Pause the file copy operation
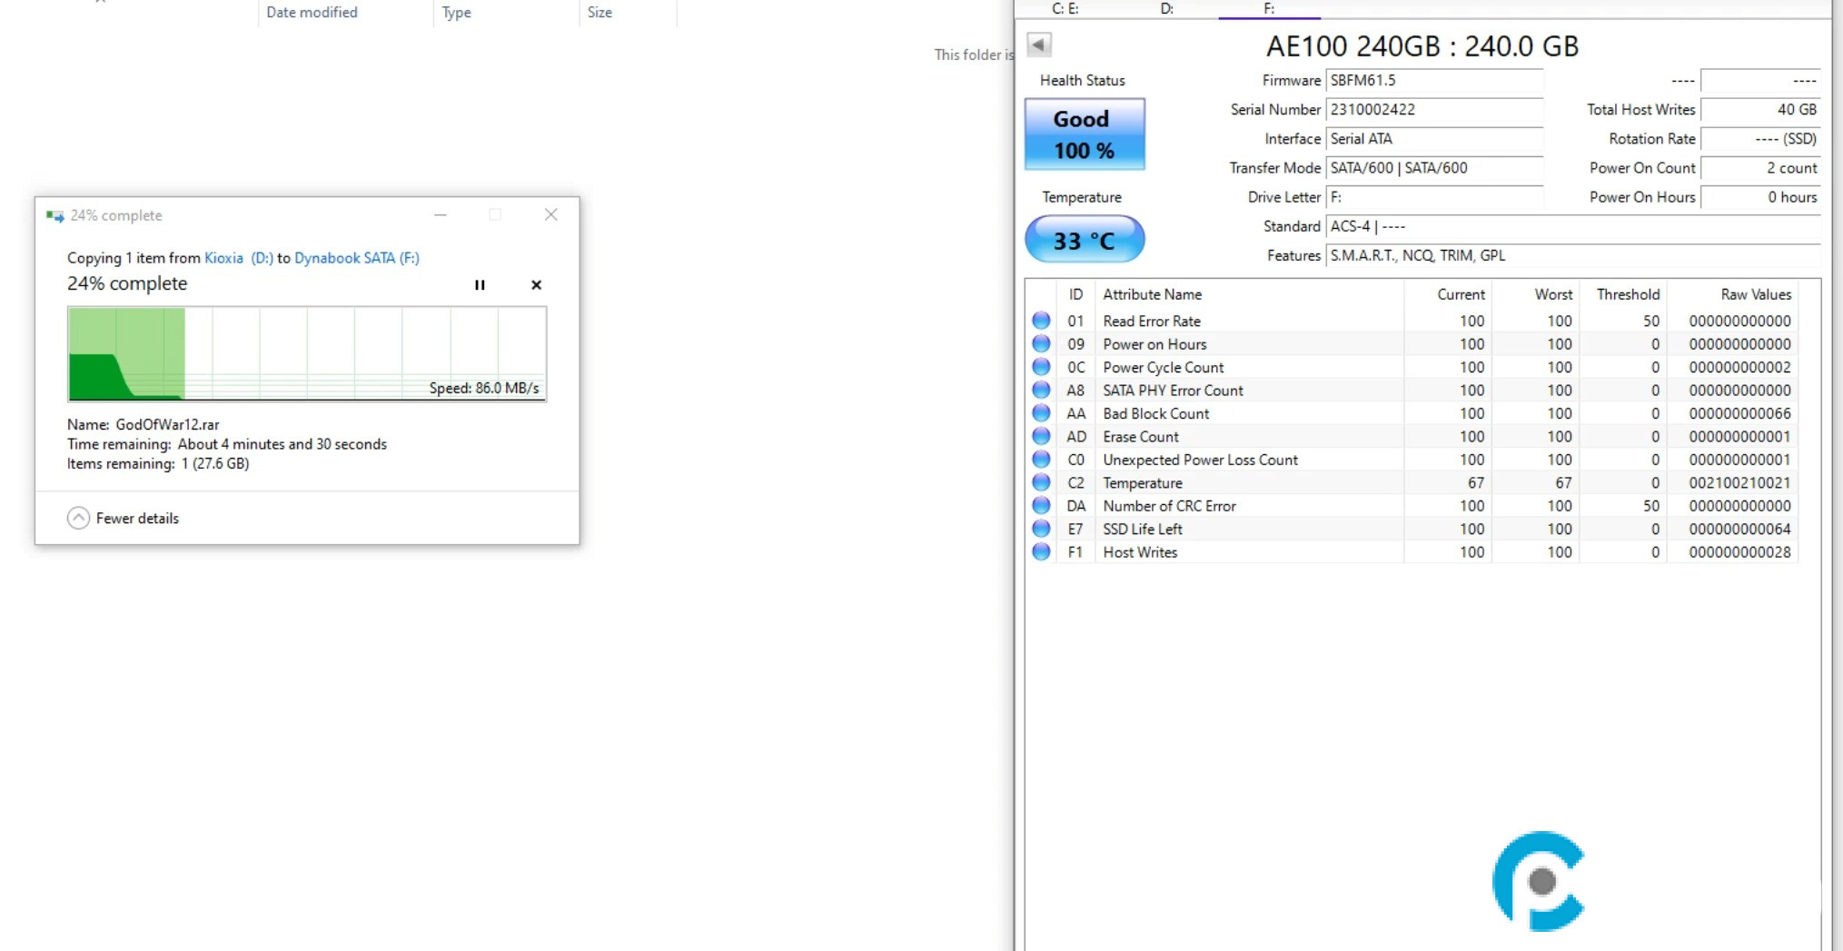Screen dimensions: 1843x951 pyautogui.click(x=480, y=285)
